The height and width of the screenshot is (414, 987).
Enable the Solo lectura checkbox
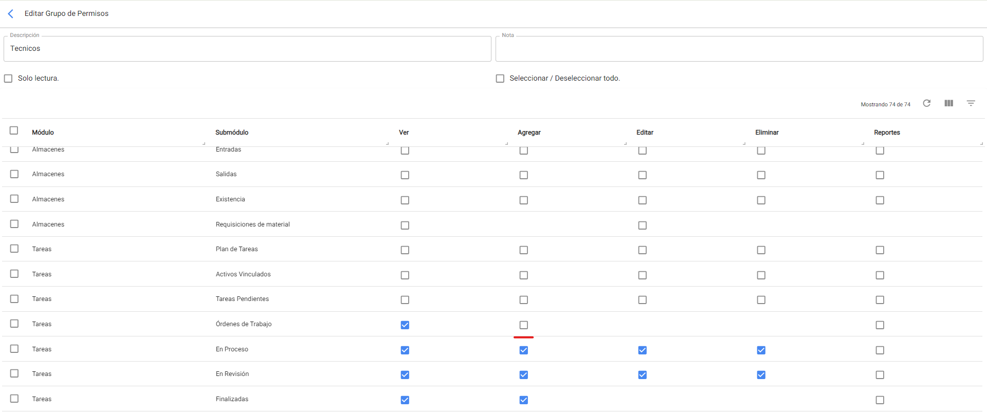[8, 79]
